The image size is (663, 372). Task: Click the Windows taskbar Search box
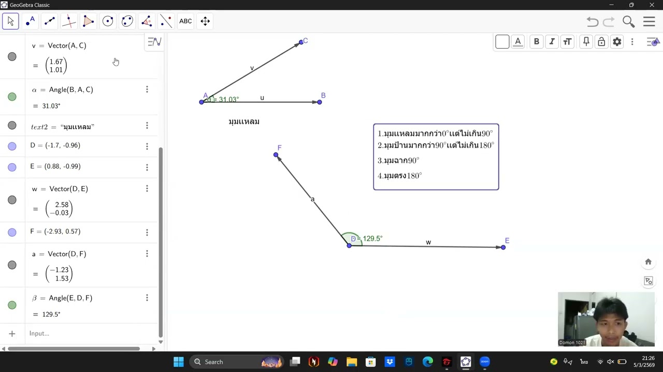[236, 362]
